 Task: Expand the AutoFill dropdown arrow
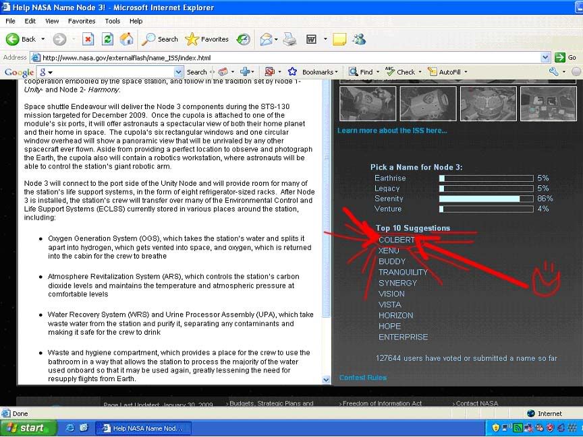(x=466, y=72)
